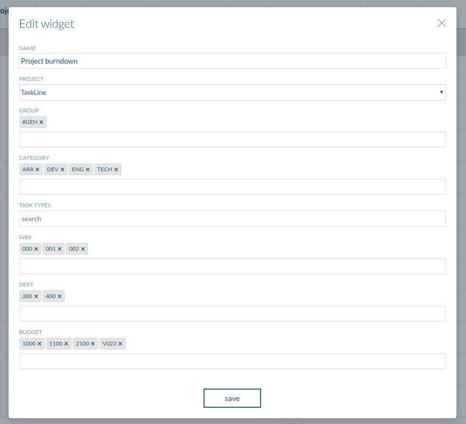Remove the ENG category tag

pos(88,170)
